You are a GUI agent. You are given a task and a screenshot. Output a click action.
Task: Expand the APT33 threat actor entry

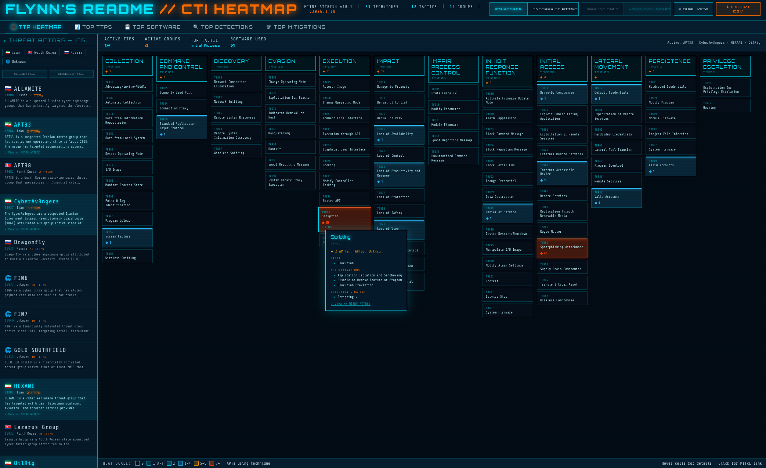click(22, 124)
